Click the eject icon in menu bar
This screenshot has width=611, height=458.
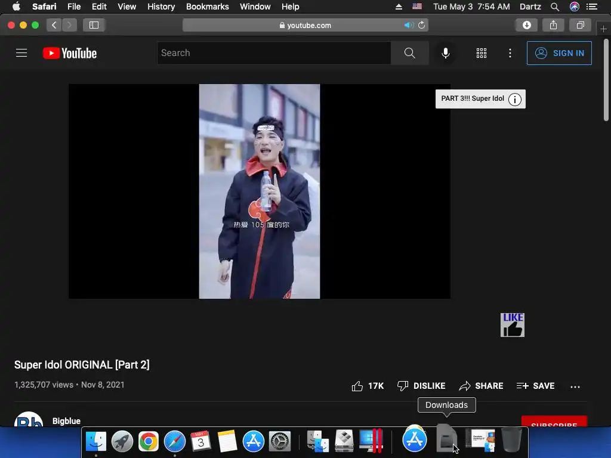399,7
